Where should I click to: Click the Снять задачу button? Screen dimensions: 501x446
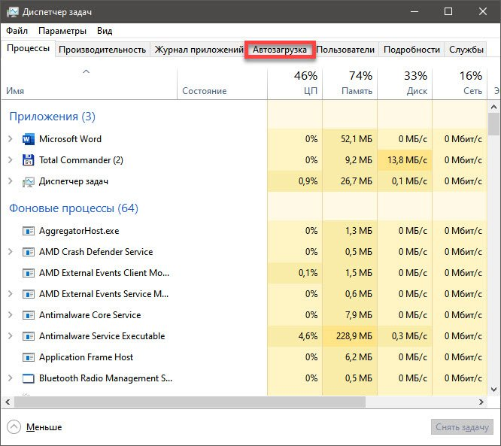coord(462,427)
